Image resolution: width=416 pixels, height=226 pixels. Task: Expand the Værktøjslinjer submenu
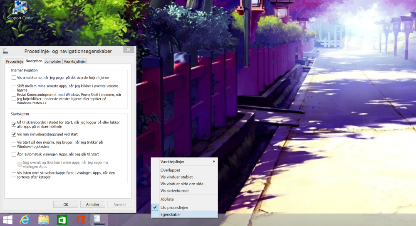coord(188,162)
